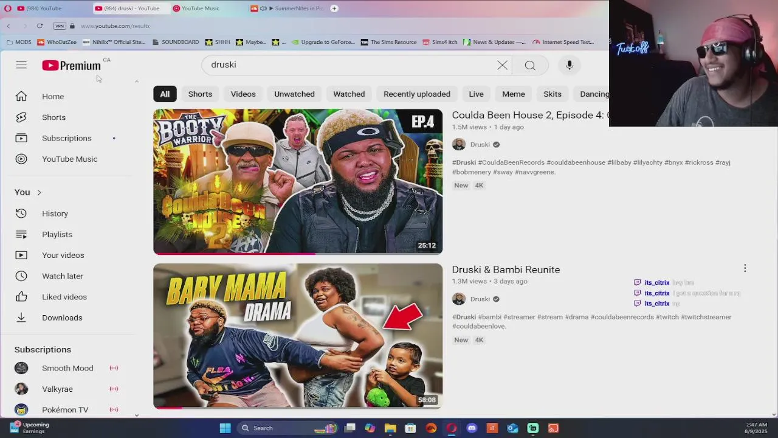
Task: Open Druski & Bambi Reunite title
Action: (506, 269)
